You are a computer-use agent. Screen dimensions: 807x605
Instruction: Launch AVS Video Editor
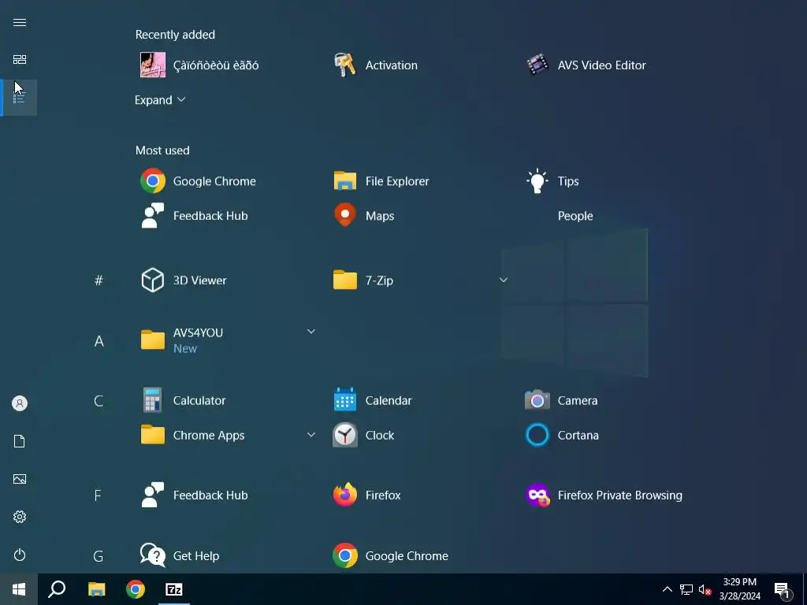click(586, 65)
